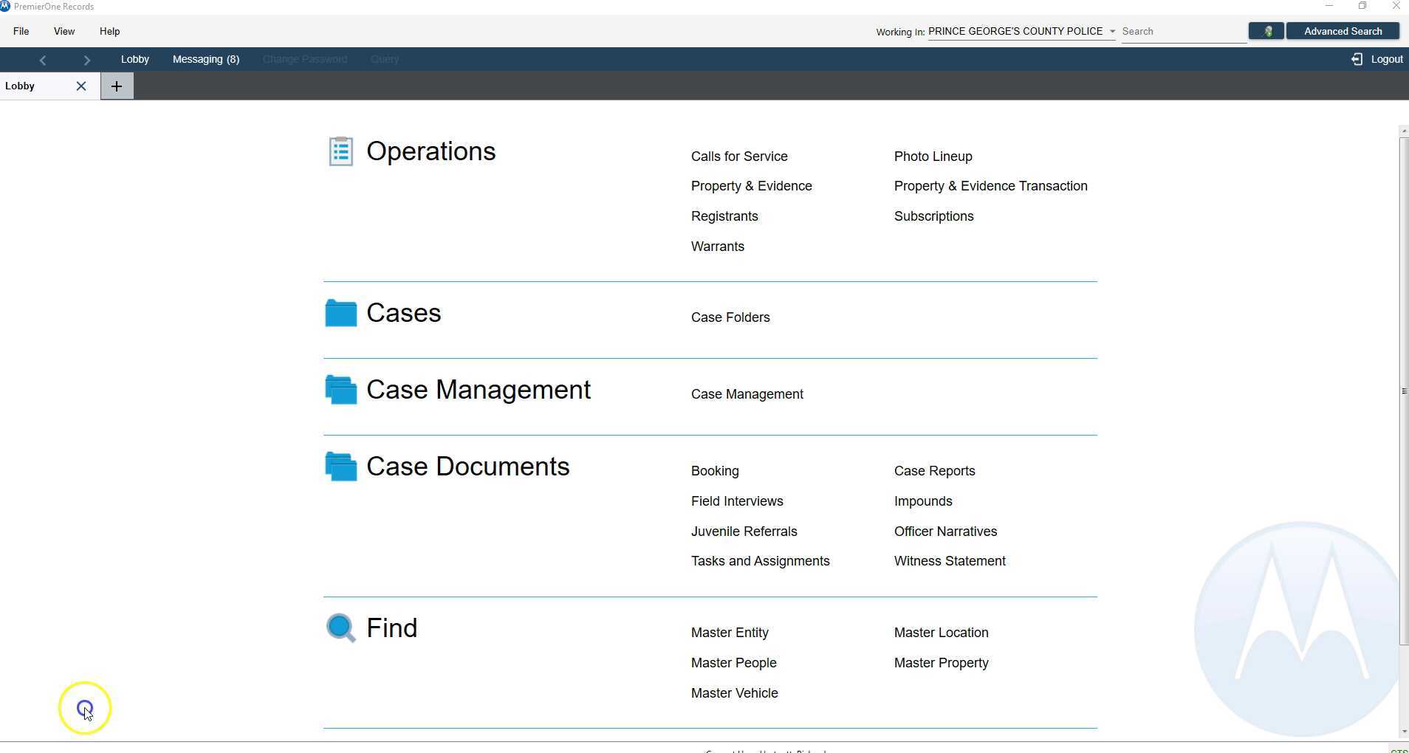Open the Case Folders link
The image size is (1409, 753).
click(x=730, y=317)
